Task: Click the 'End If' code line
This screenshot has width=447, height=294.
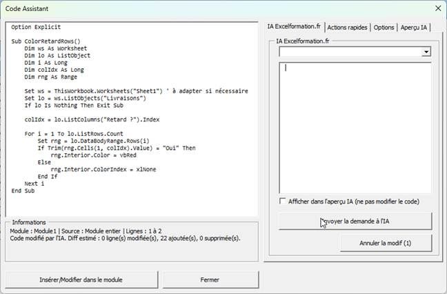Action: 48,177
